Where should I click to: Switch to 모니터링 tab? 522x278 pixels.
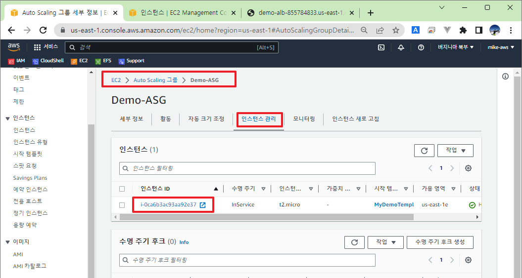pyautogui.click(x=304, y=119)
